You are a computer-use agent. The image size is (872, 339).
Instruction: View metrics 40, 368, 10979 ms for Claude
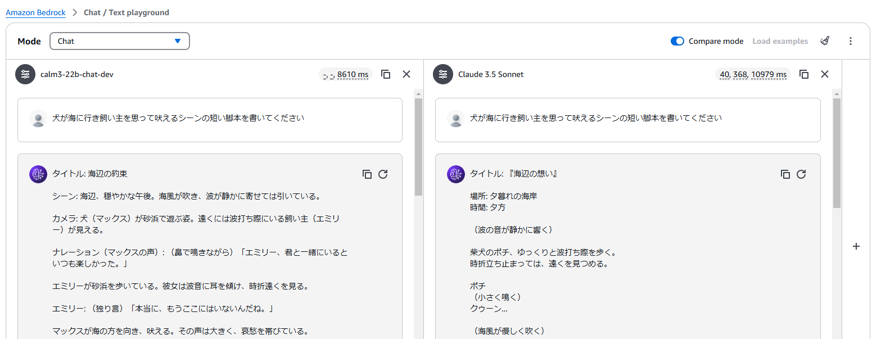[753, 74]
